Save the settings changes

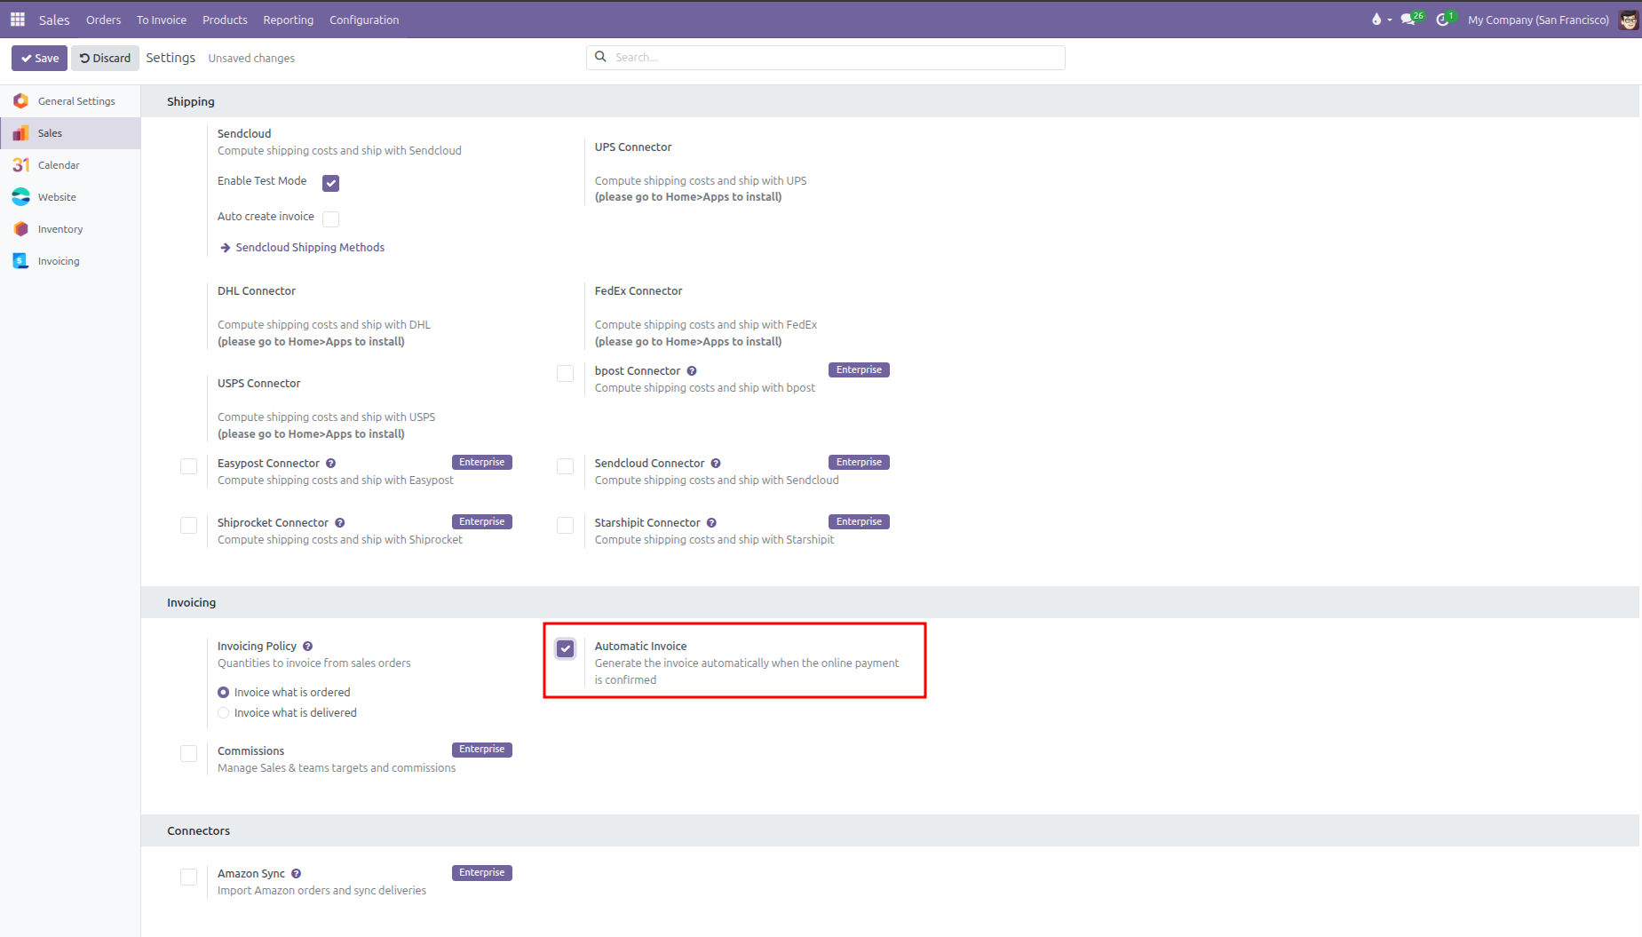(x=39, y=58)
